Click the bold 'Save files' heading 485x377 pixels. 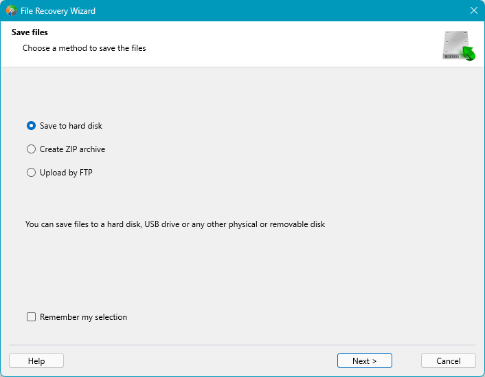pyautogui.click(x=30, y=32)
